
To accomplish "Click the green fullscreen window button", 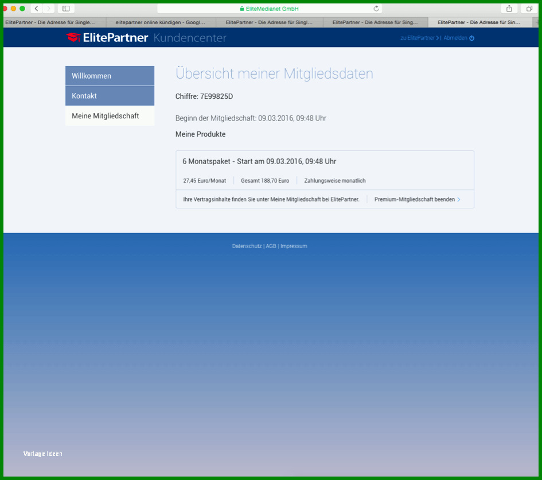I will point(22,9).
